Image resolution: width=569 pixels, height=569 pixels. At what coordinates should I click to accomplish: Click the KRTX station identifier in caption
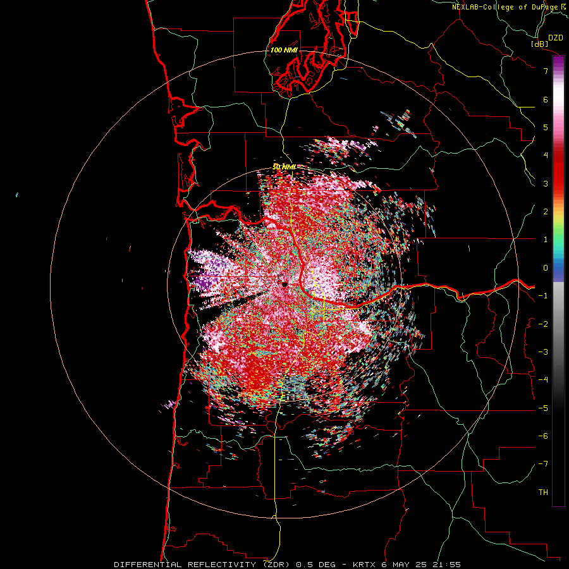coord(365,565)
